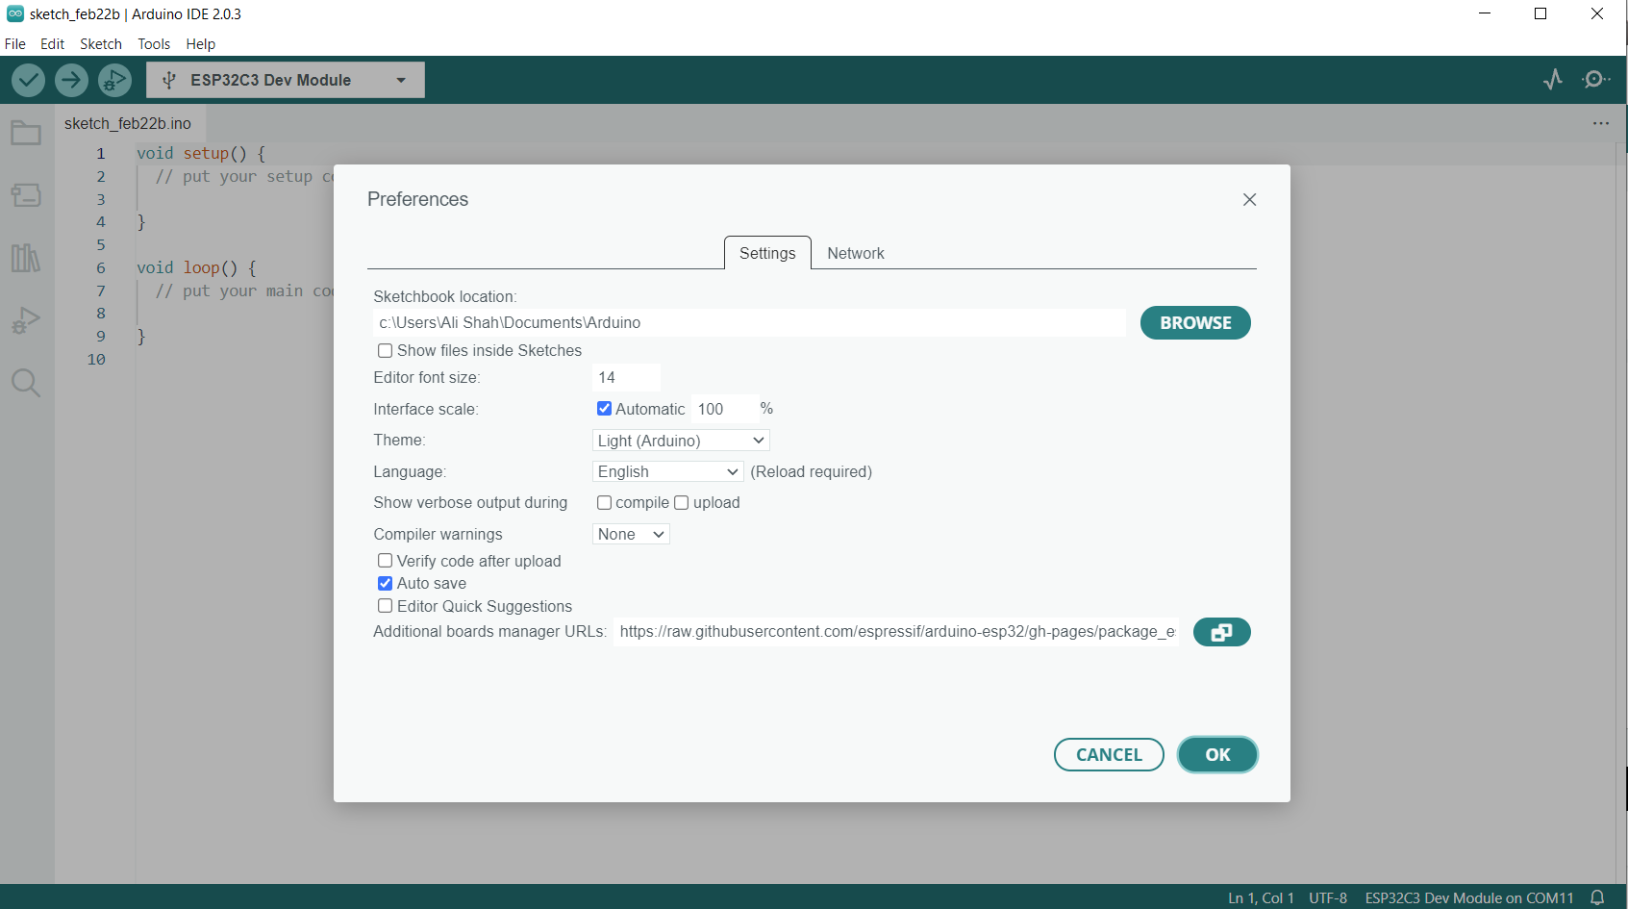Enable verbose output during upload
This screenshot has width=1628, height=909.
[682, 503]
